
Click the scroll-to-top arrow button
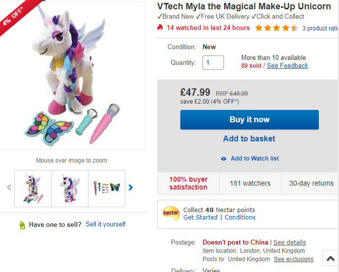click(329, 258)
